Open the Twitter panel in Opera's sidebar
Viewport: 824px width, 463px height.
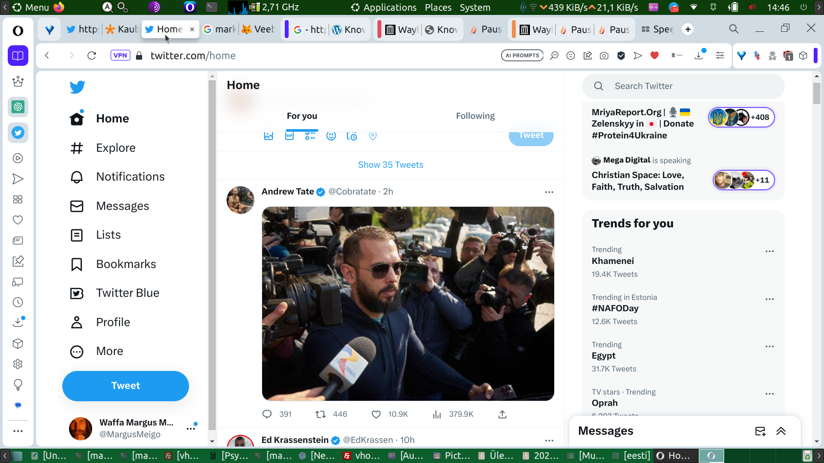pos(18,133)
